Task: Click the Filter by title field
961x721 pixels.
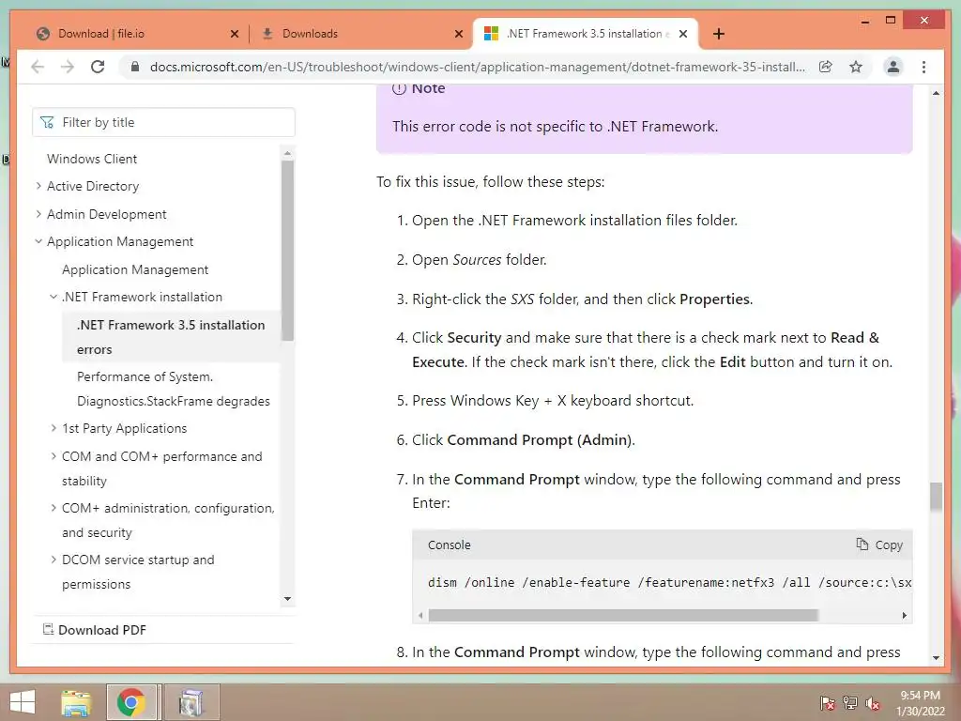Action: [x=163, y=123]
